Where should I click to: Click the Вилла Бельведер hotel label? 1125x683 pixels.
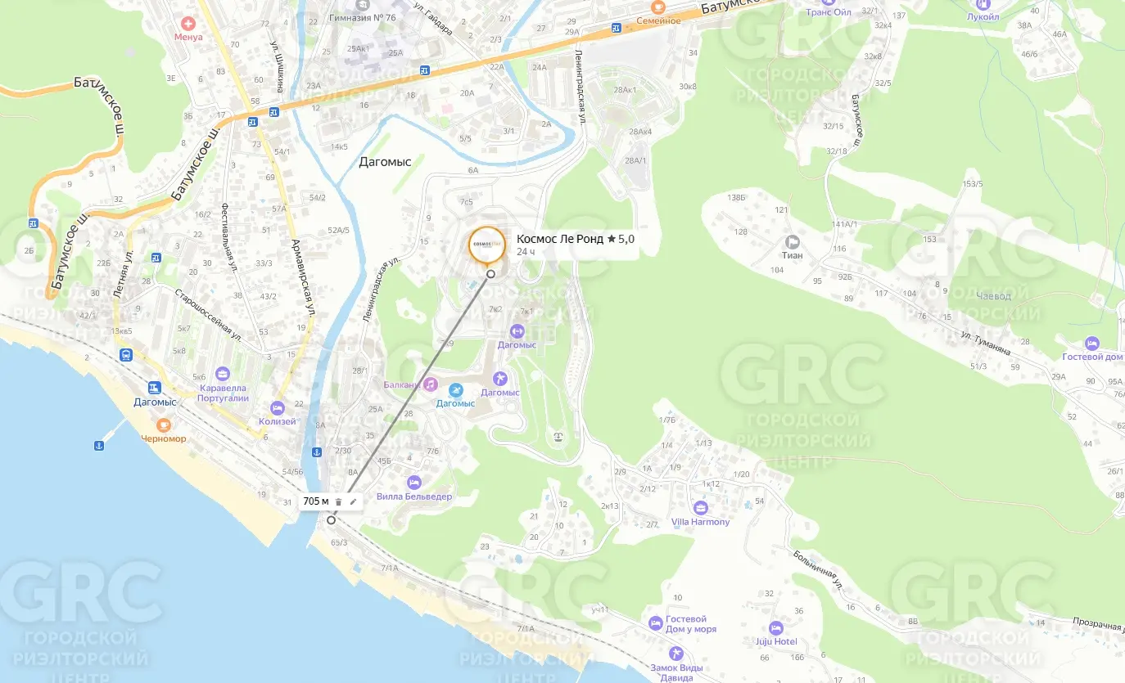pos(414,497)
